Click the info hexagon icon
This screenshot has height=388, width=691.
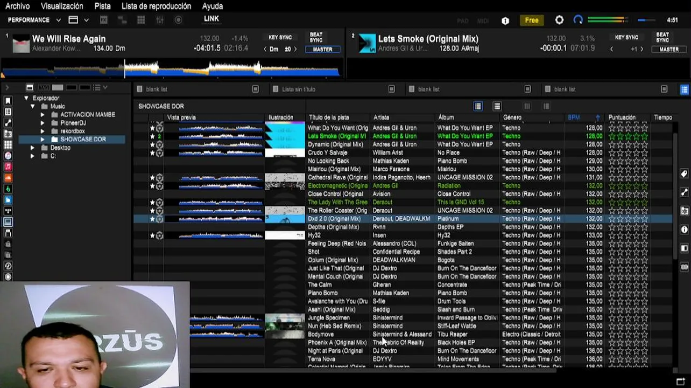pyautogui.click(x=505, y=20)
